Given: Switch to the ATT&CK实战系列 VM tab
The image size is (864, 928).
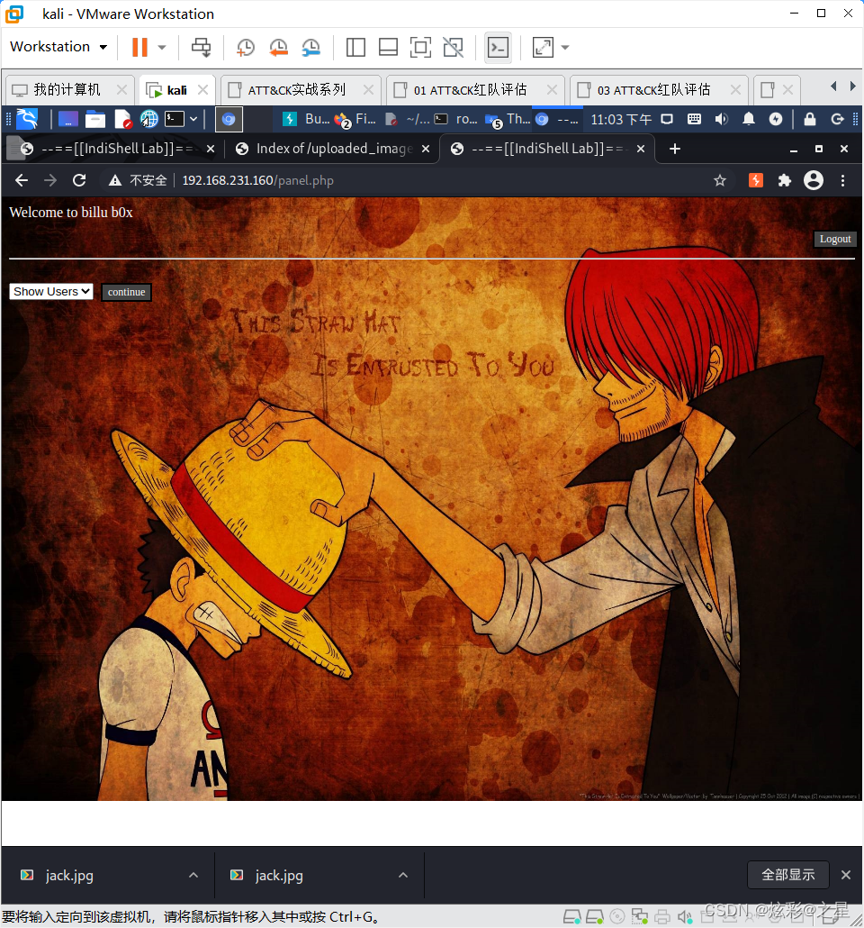Looking at the screenshot, I should click(297, 90).
